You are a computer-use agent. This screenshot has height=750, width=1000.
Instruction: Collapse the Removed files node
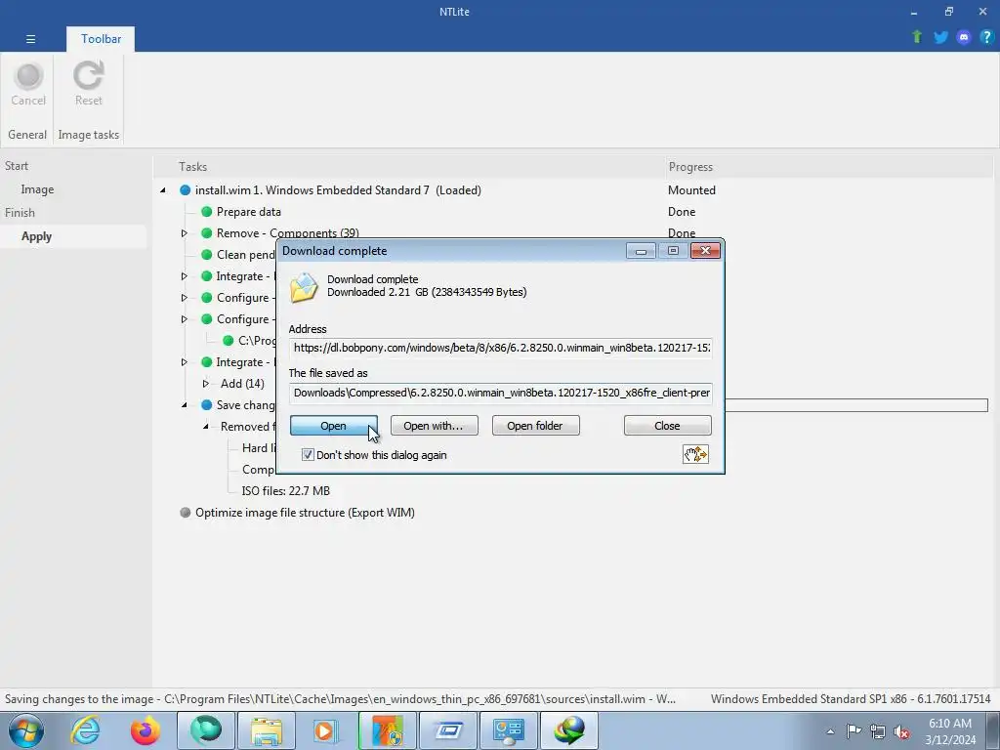pyautogui.click(x=205, y=426)
